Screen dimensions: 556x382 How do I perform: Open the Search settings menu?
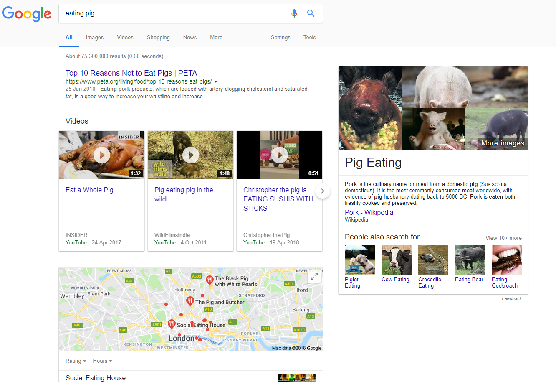[280, 37]
